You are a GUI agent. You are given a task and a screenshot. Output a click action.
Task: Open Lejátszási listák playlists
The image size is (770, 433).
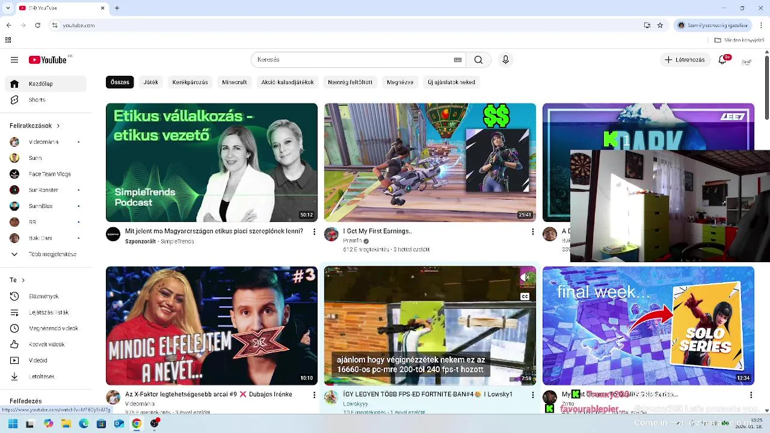pyautogui.click(x=46, y=312)
